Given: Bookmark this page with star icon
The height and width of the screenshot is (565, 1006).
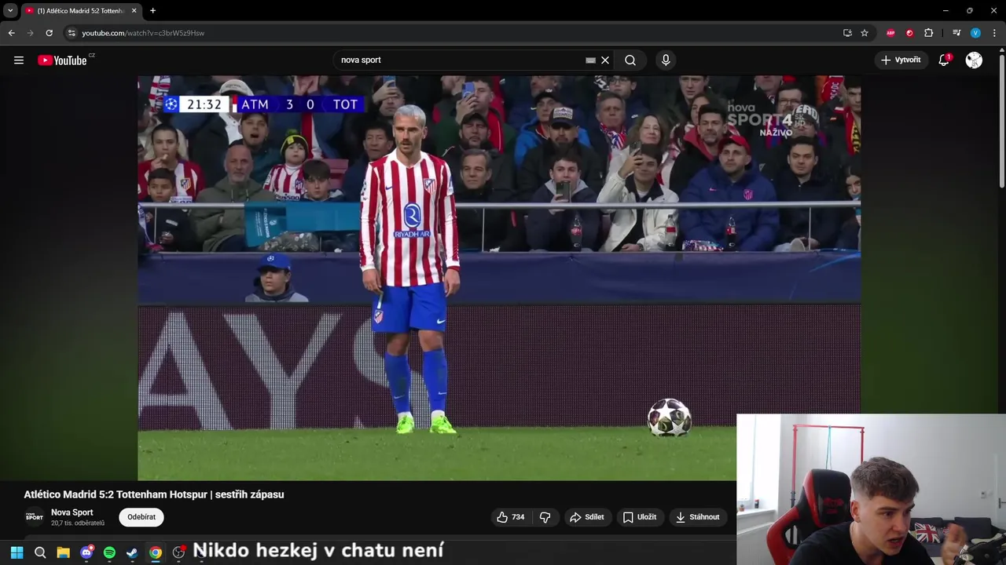Looking at the screenshot, I should (865, 33).
